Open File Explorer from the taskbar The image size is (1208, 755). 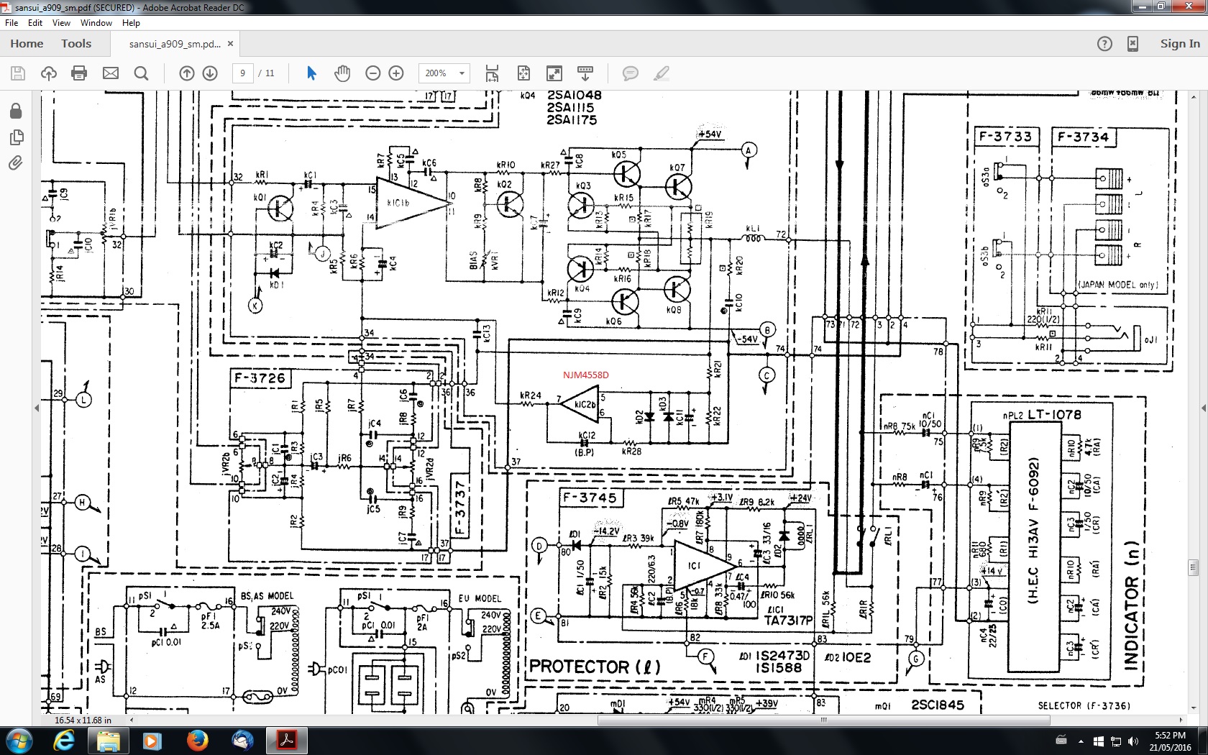pyautogui.click(x=109, y=741)
